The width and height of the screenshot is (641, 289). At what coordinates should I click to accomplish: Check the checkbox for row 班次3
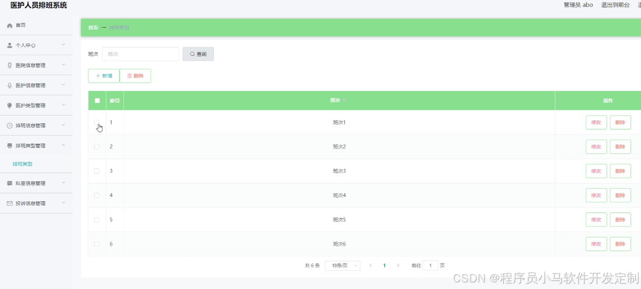tap(97, 171)
